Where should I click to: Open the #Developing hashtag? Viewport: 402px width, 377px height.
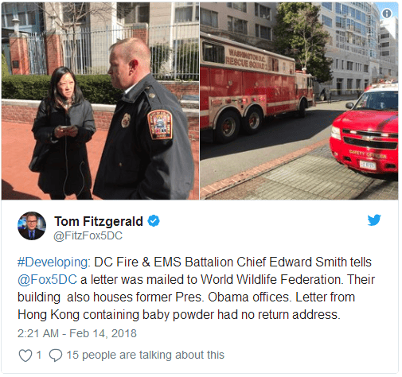[53, 262]
